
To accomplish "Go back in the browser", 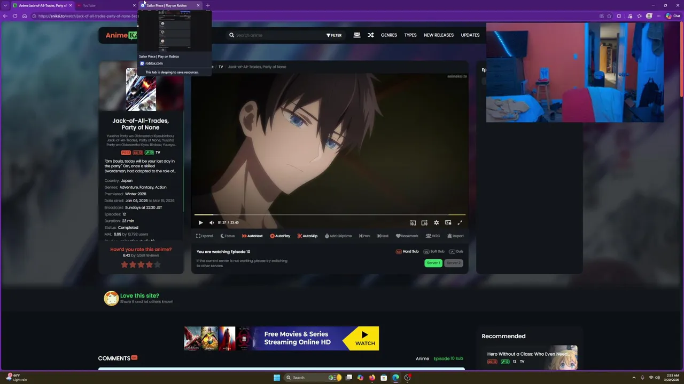I will pyautogui.click(x=5, y=16).
